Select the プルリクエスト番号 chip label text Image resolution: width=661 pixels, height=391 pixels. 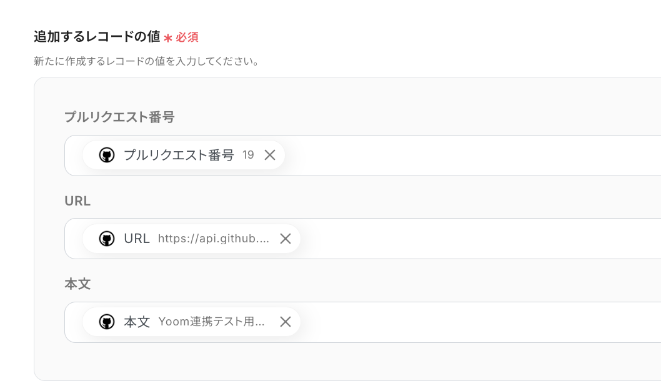(x=179, y=156)
